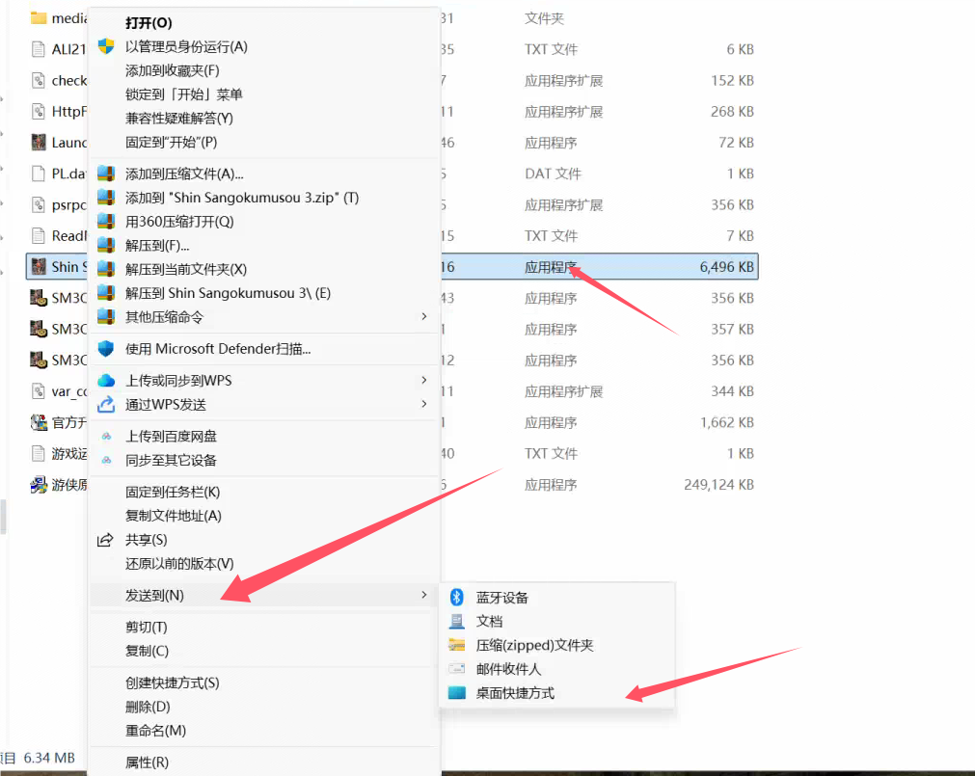Click the archive icon beside 解压到(F)

106,246
